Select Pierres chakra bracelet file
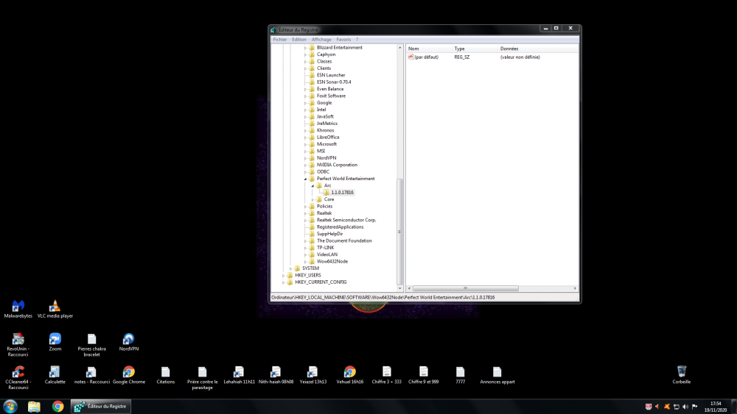The width and height of the screenshot is (737, 414). (x=91, y=345)
